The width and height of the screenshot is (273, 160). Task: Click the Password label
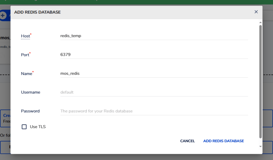[30, 111]
